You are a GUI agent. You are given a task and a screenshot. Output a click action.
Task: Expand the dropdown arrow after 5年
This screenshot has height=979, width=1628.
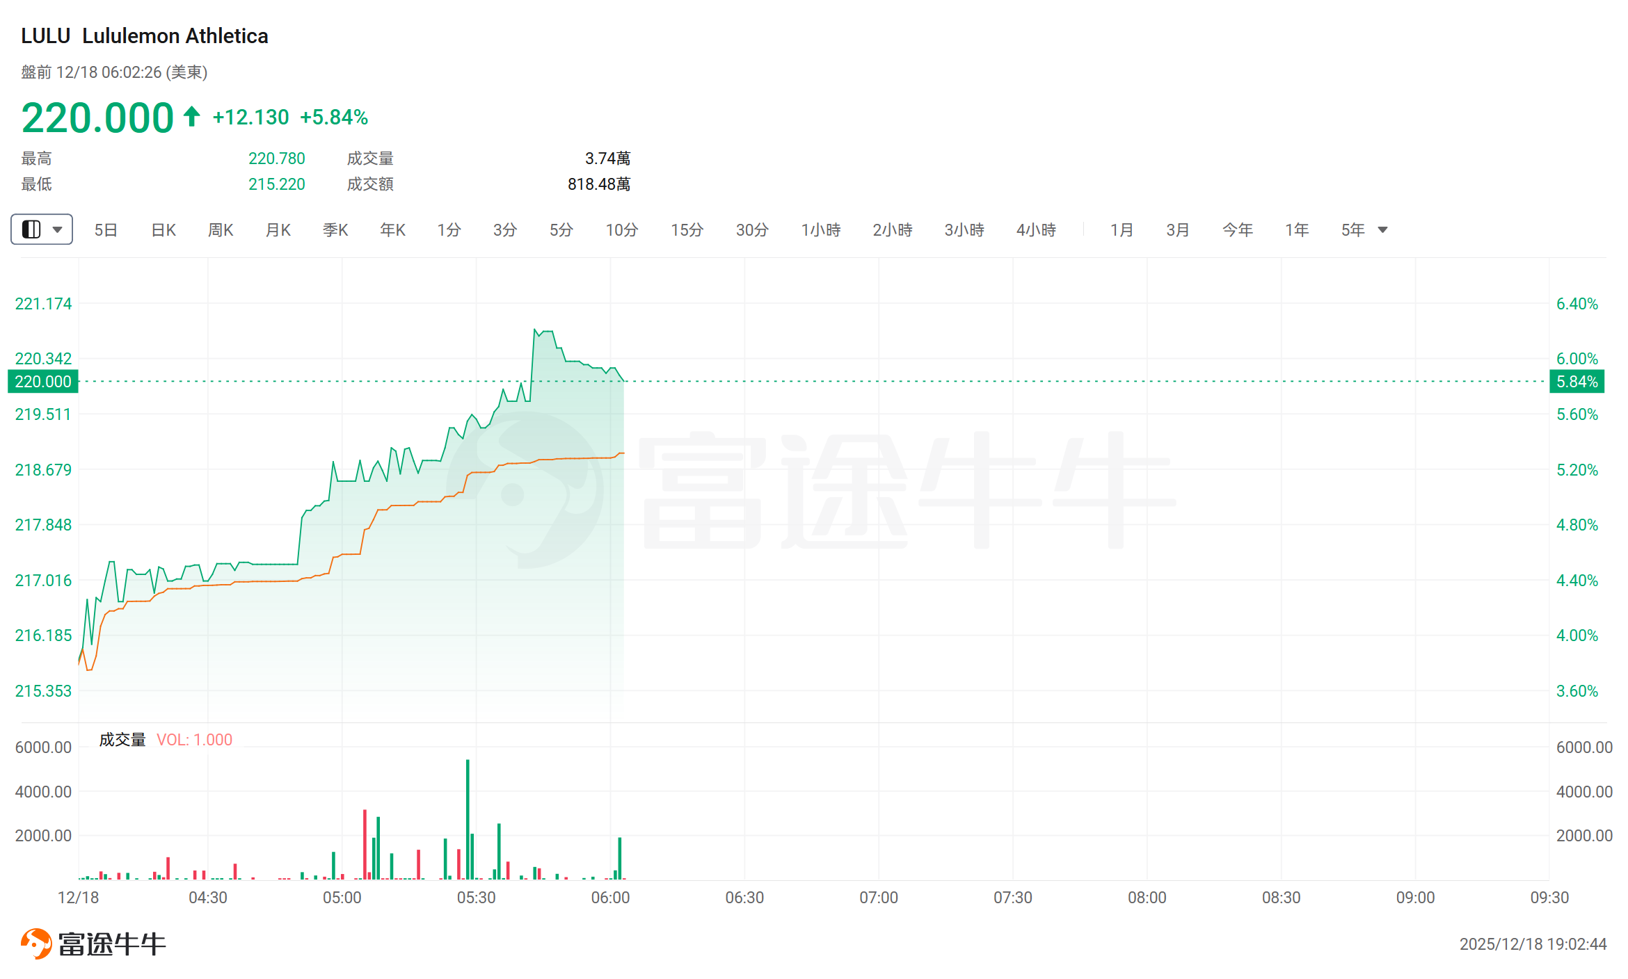tap(1383, 230)
